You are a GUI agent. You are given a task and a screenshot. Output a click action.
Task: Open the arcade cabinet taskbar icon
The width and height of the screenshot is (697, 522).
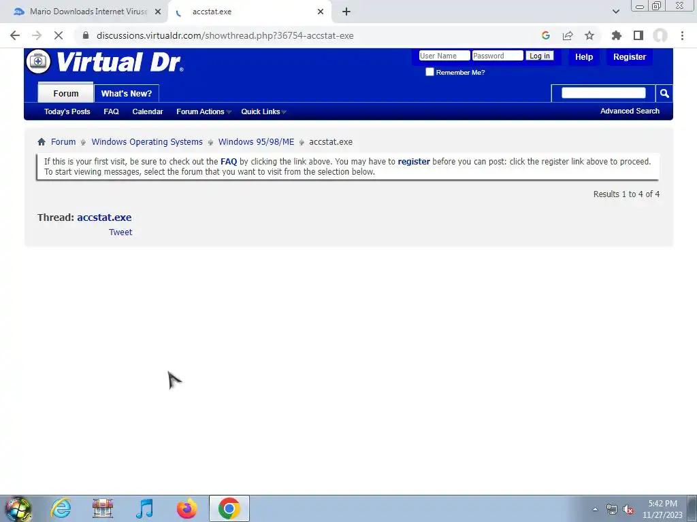click(x=103, y=508)
